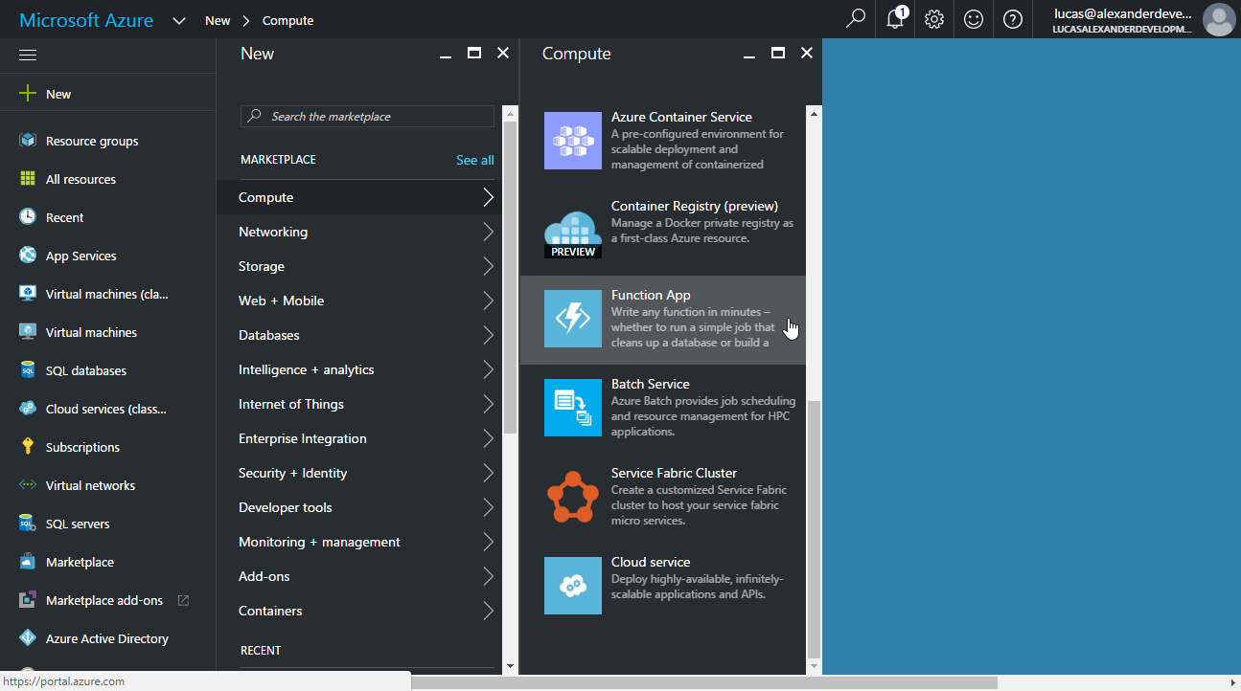This screenshot has width=1241, height=691.
Task: Open the search magnifier in the top bar
Action: [x=855, y=19]
